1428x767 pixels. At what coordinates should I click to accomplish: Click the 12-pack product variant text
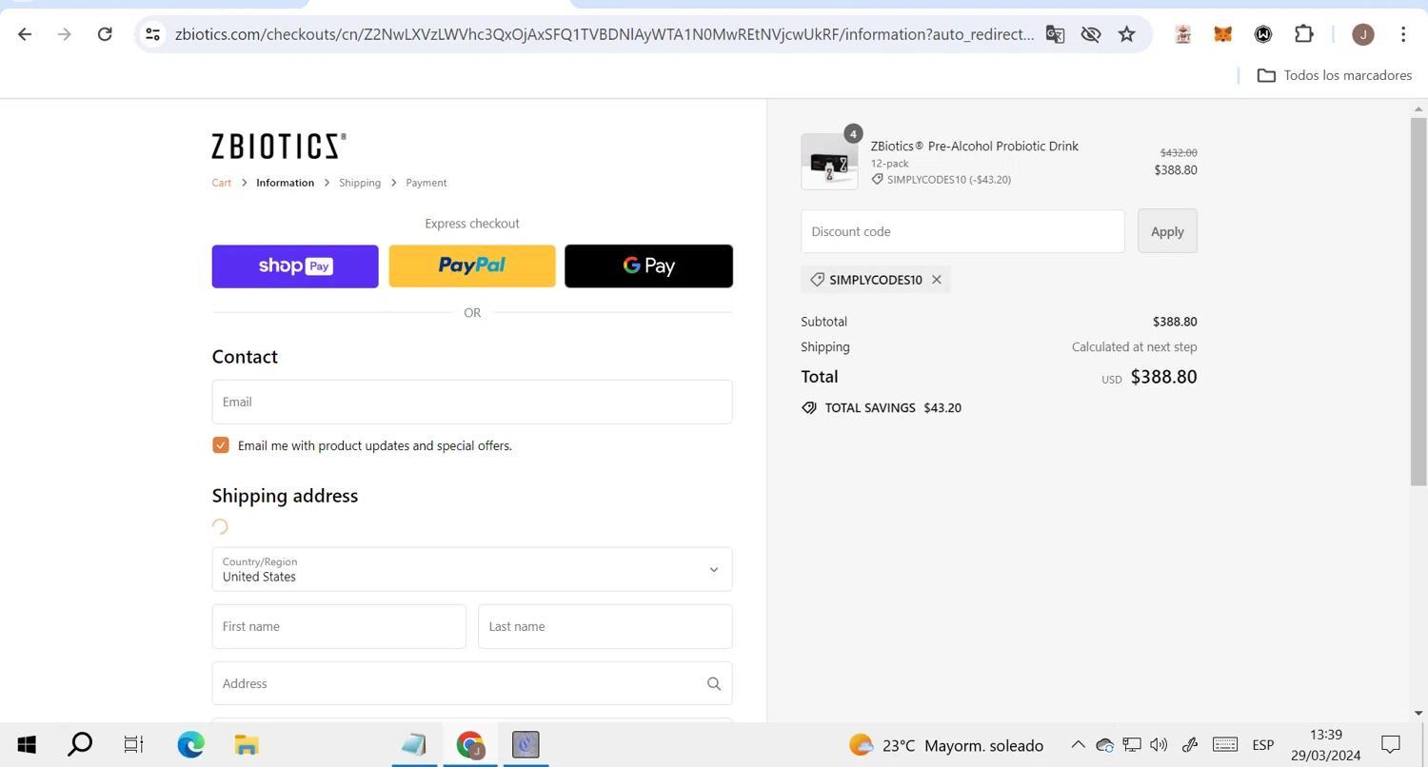point(890,164)
